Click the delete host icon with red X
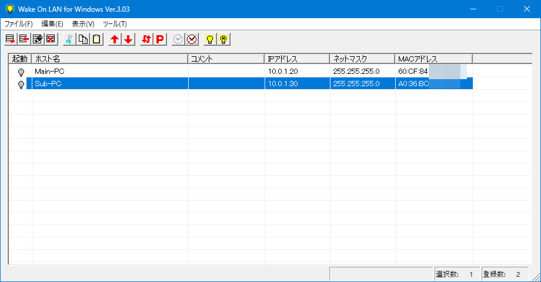 (x=51, y=39)
